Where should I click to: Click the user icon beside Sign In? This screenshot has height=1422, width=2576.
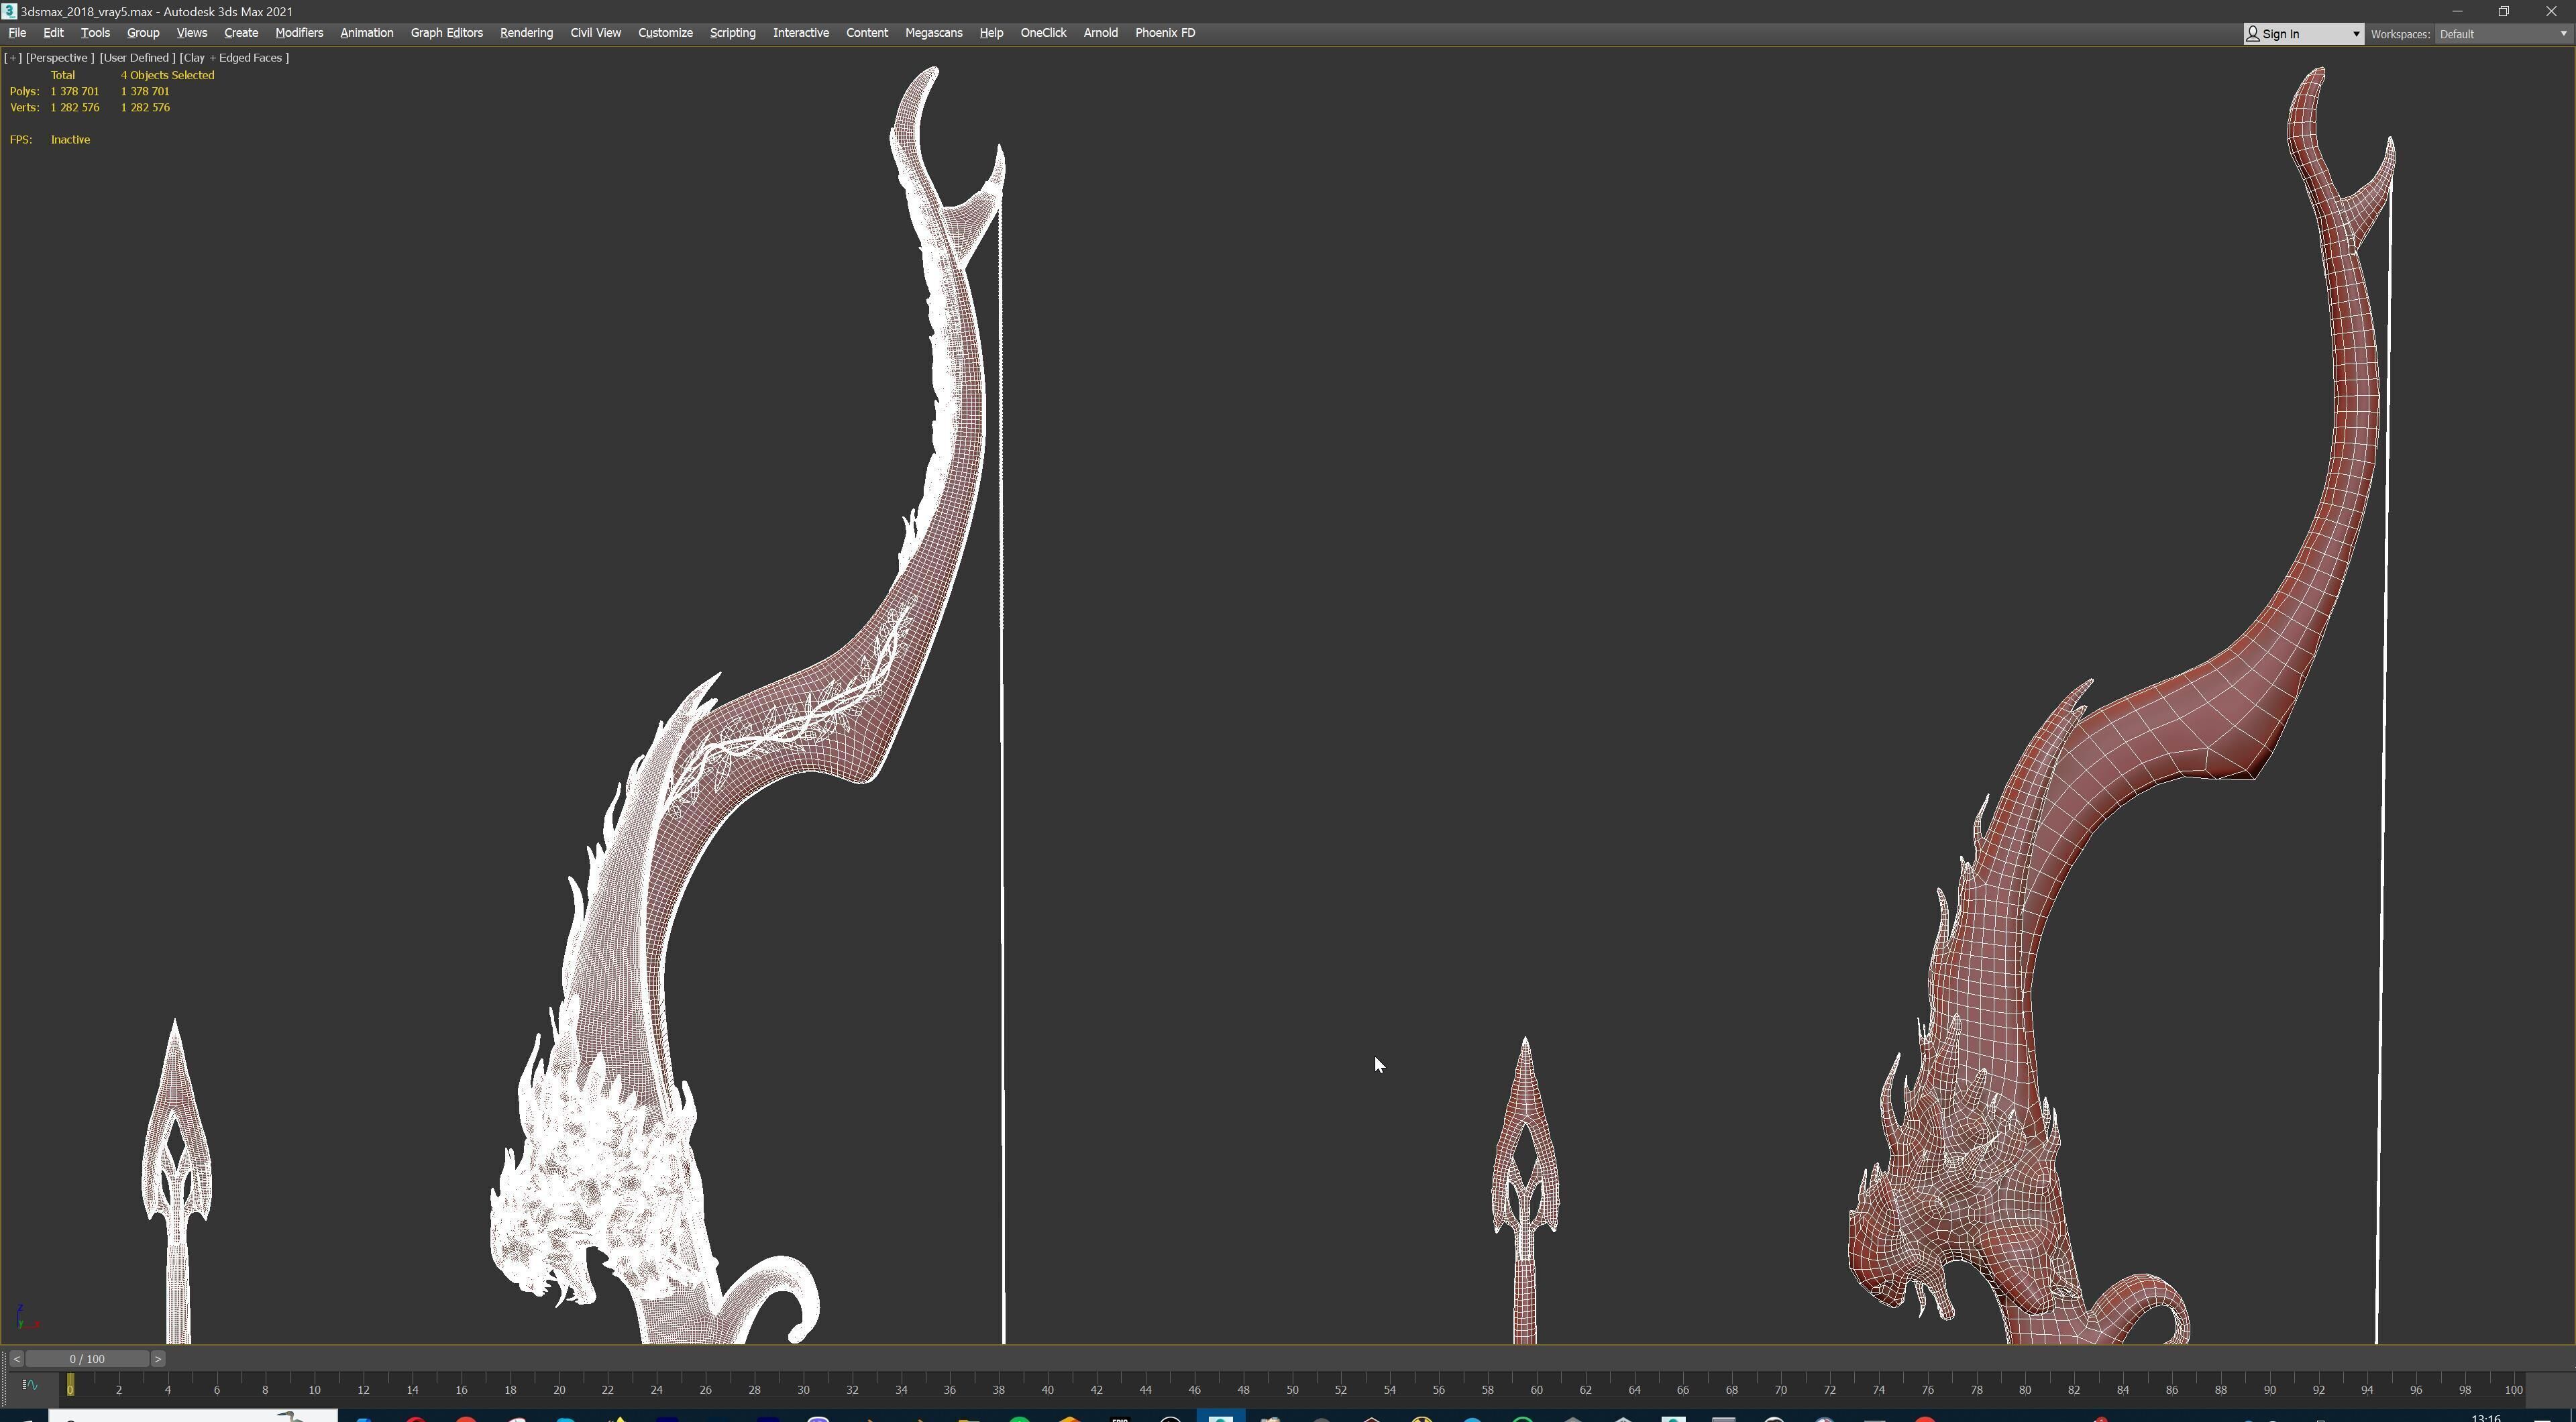(x=2253, y=34)
